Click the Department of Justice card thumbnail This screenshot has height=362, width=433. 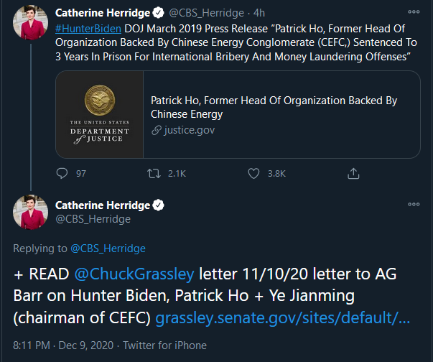(99, 114)
